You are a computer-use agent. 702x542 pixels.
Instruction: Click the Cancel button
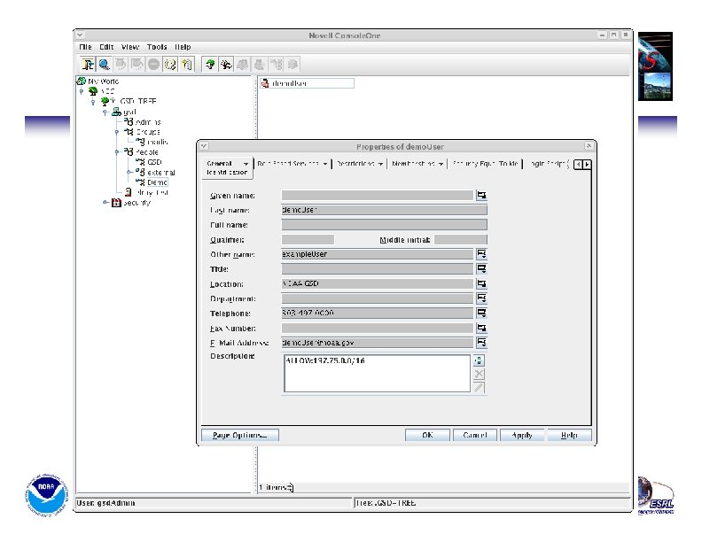(475, 435)
